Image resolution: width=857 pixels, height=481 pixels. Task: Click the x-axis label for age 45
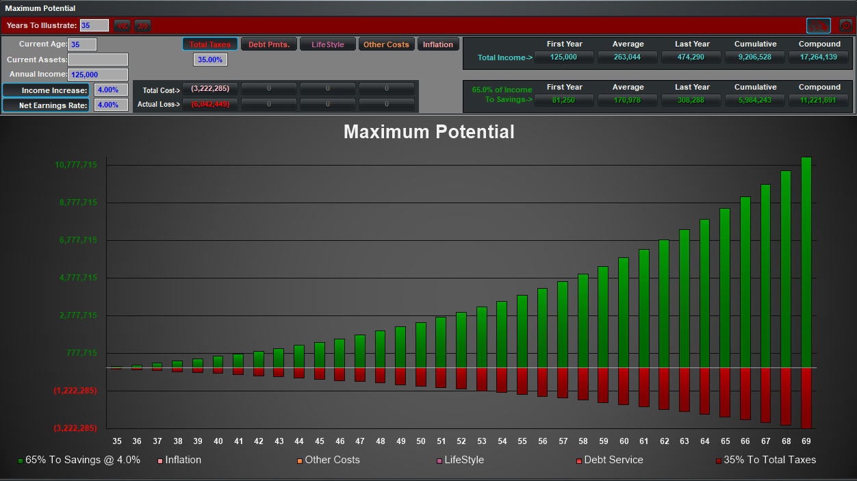tap(320, 441)
